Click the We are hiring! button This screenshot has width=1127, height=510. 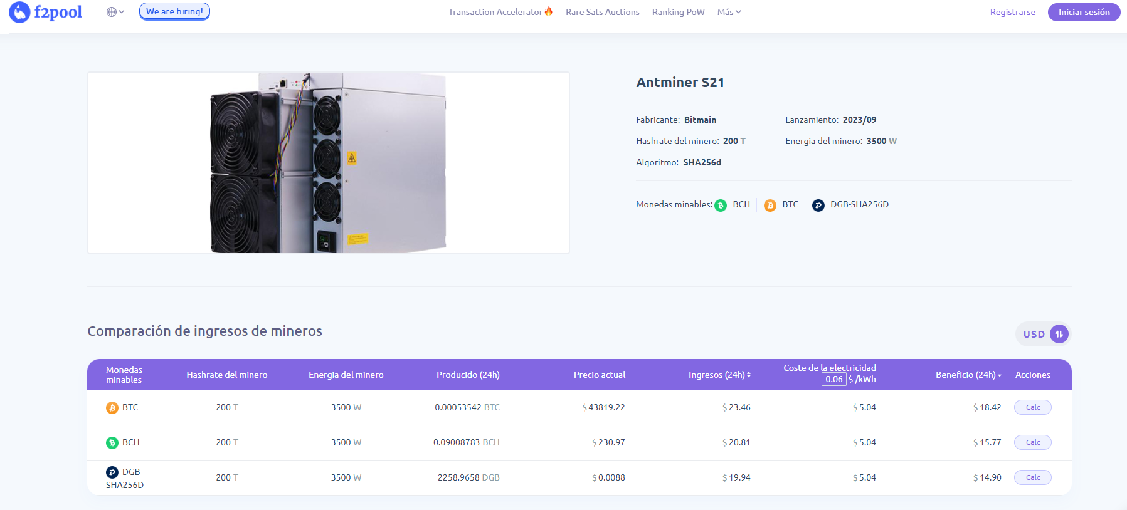[x=174, y=11]
